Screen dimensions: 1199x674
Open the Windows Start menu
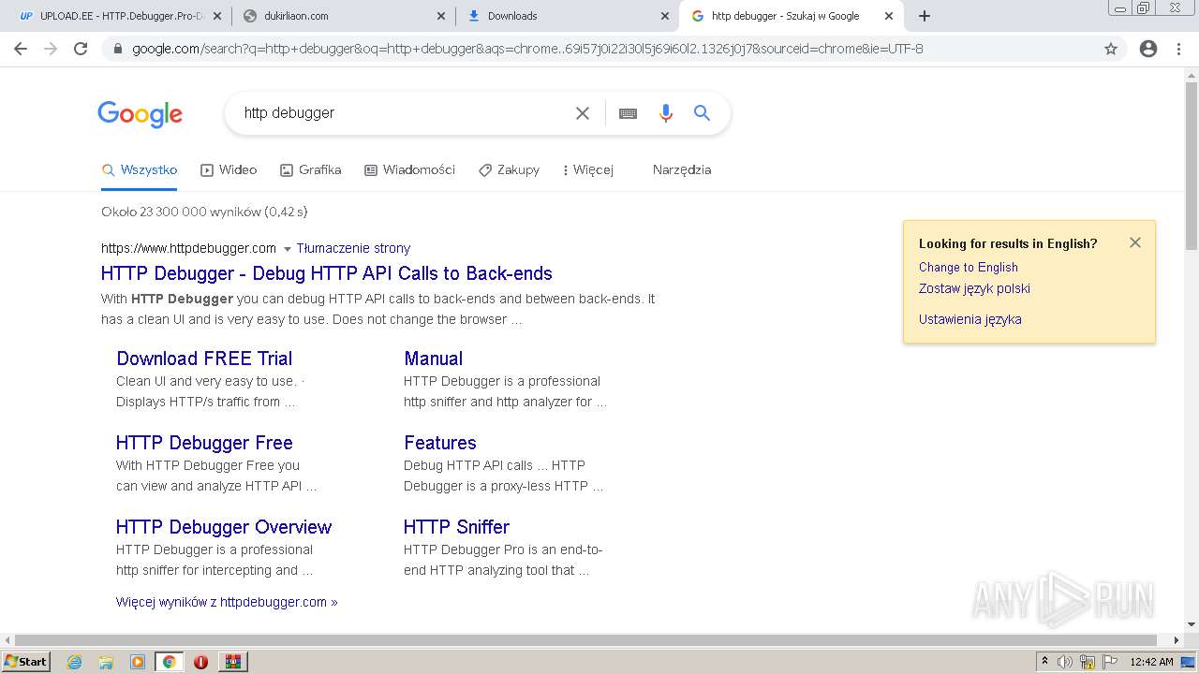tap(25, 662)
